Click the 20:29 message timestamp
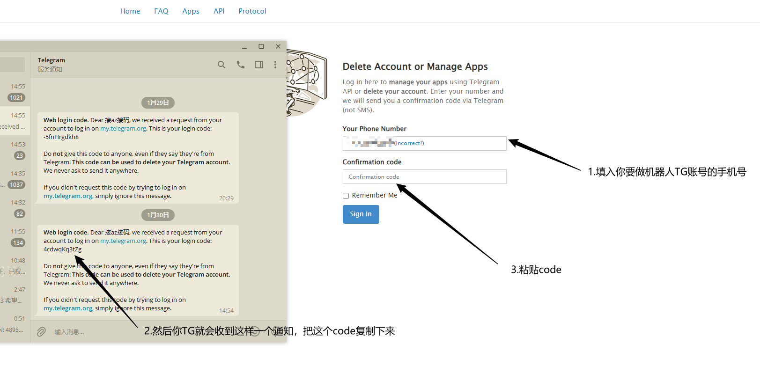Viewport: 760px width, 381px height. pos(226,198)
